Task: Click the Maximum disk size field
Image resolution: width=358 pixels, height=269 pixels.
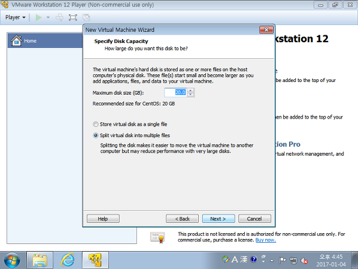Action: [176, 92]
